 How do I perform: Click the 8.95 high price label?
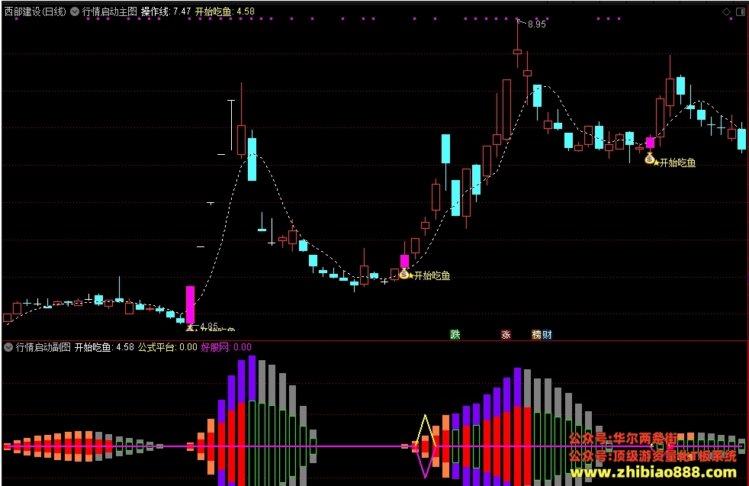tap(537, 24)
